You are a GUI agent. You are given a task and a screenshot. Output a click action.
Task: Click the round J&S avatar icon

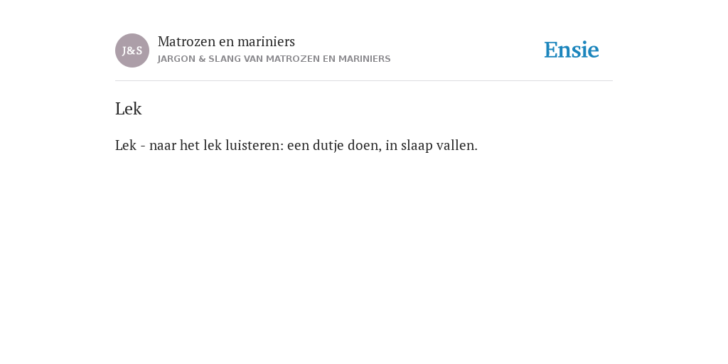coord(132,50)
